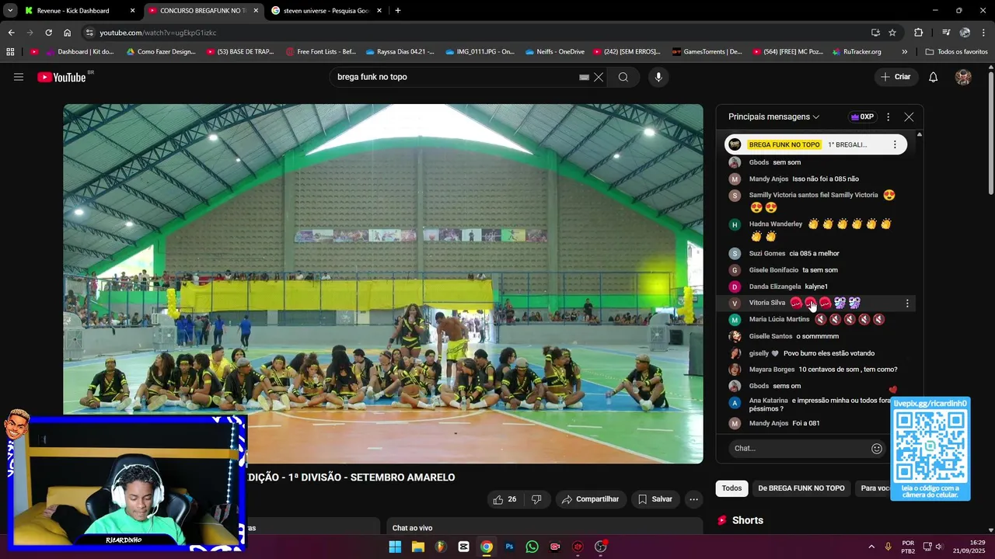This screenshot has height=559, width=995.
Task: Open YouTube notifications bell
Action: point(934,77)
